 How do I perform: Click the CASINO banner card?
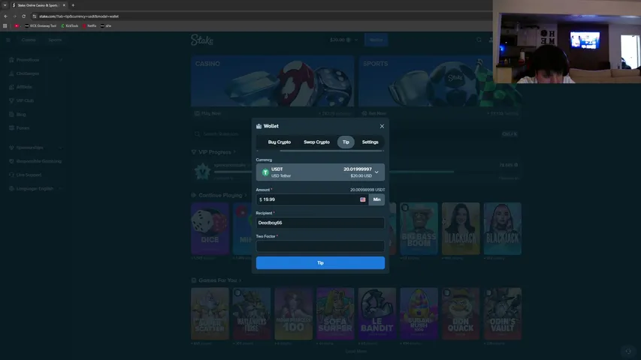point(272,81)
